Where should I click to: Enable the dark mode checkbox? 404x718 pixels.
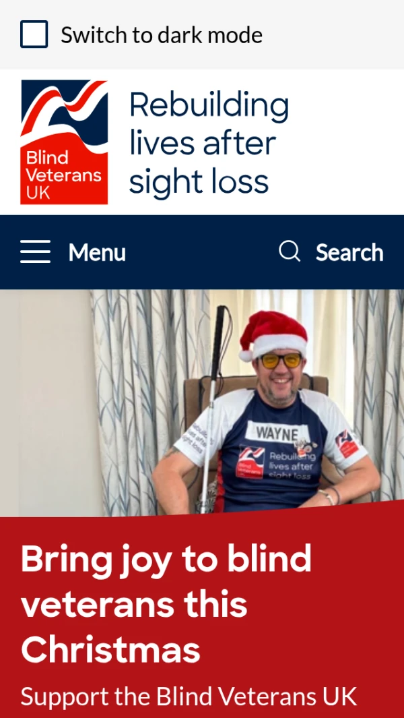coord(34,34)
